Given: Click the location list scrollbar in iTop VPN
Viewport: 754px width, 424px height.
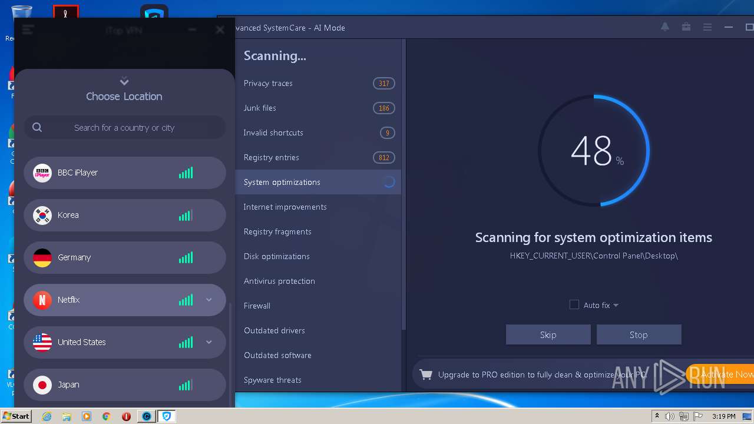Looking at the screenshot, I should [x=230, y=356].
